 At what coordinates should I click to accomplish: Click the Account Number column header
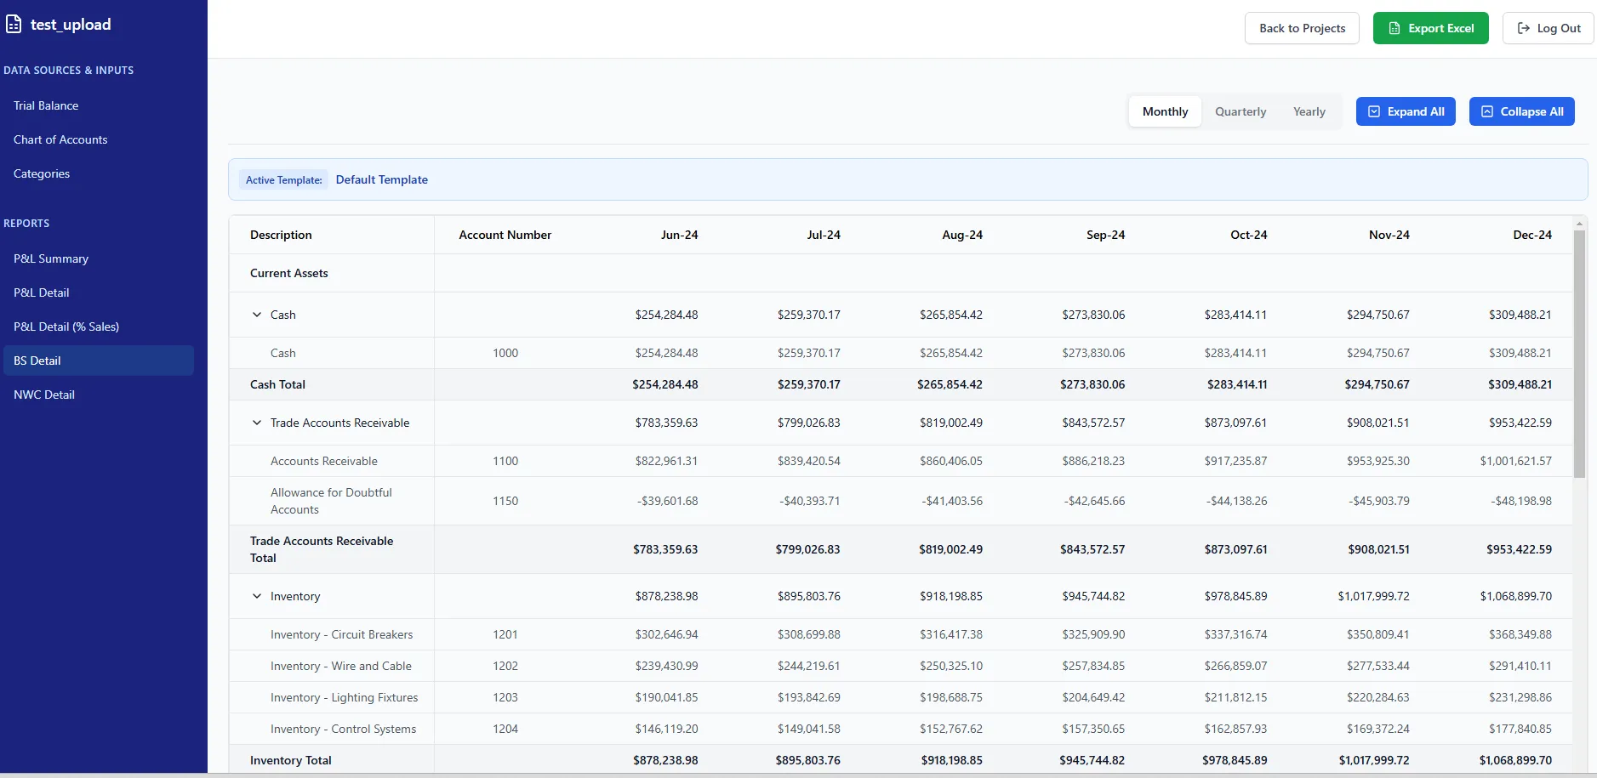[505, 235]
